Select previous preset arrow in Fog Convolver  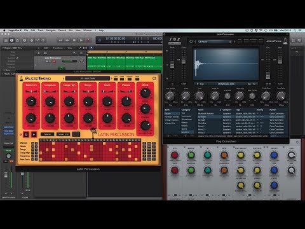(195, 42)
